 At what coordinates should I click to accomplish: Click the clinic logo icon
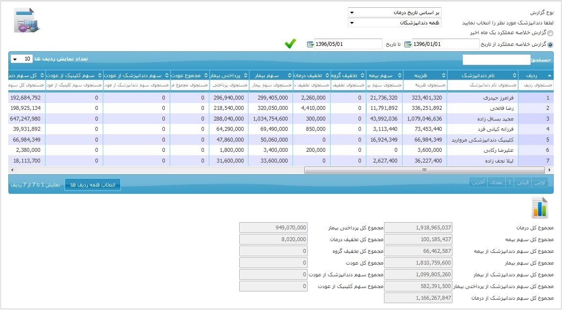[27, 21]
